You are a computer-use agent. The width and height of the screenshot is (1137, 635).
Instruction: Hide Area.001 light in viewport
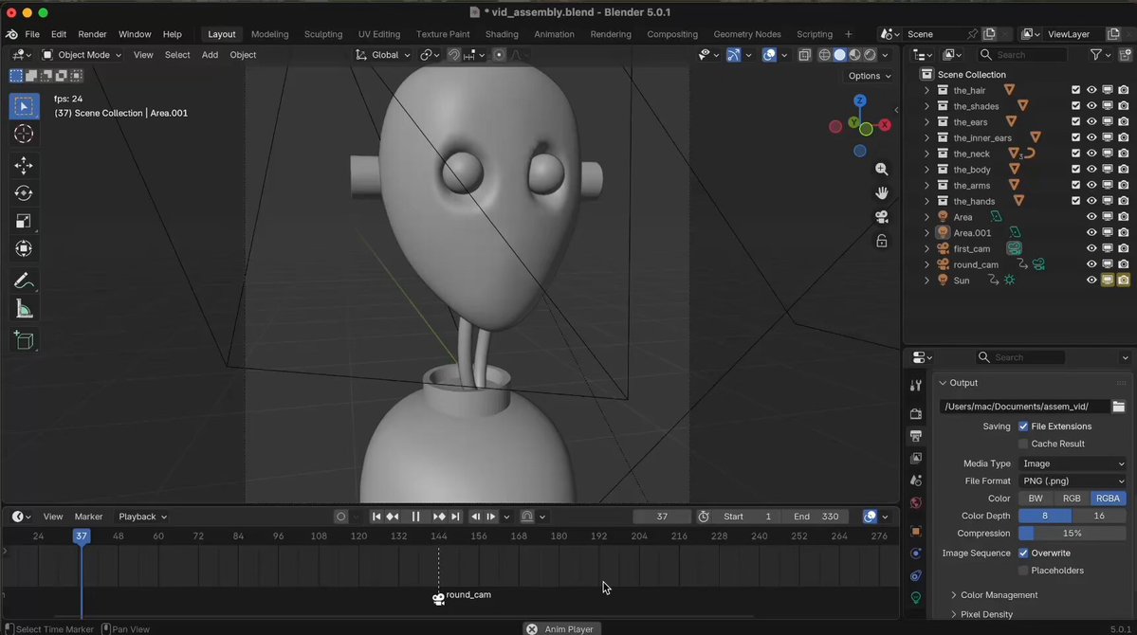coord(1091,233)
